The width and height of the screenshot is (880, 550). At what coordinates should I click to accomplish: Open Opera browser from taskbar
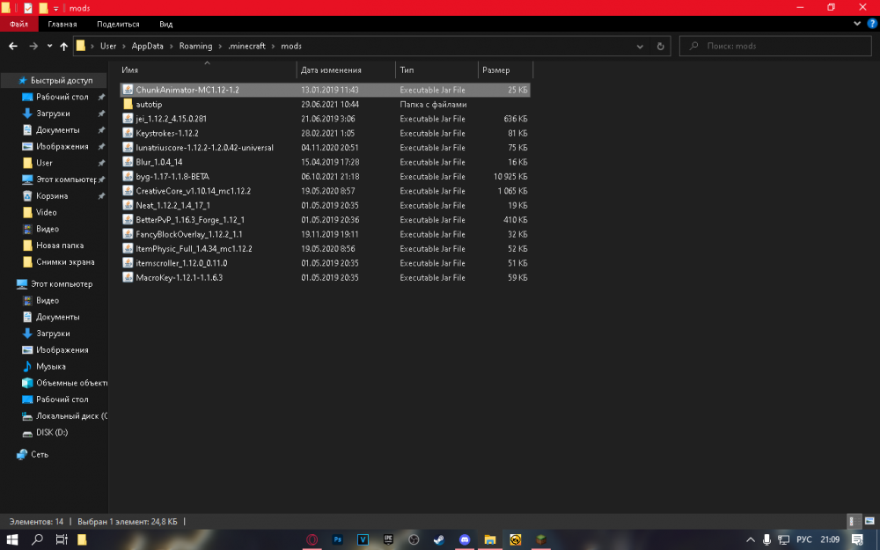click(312, 539)
